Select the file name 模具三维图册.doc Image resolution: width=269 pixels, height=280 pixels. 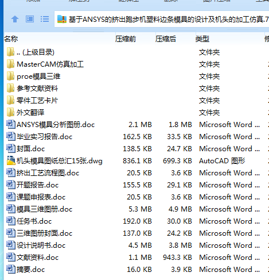45,209
